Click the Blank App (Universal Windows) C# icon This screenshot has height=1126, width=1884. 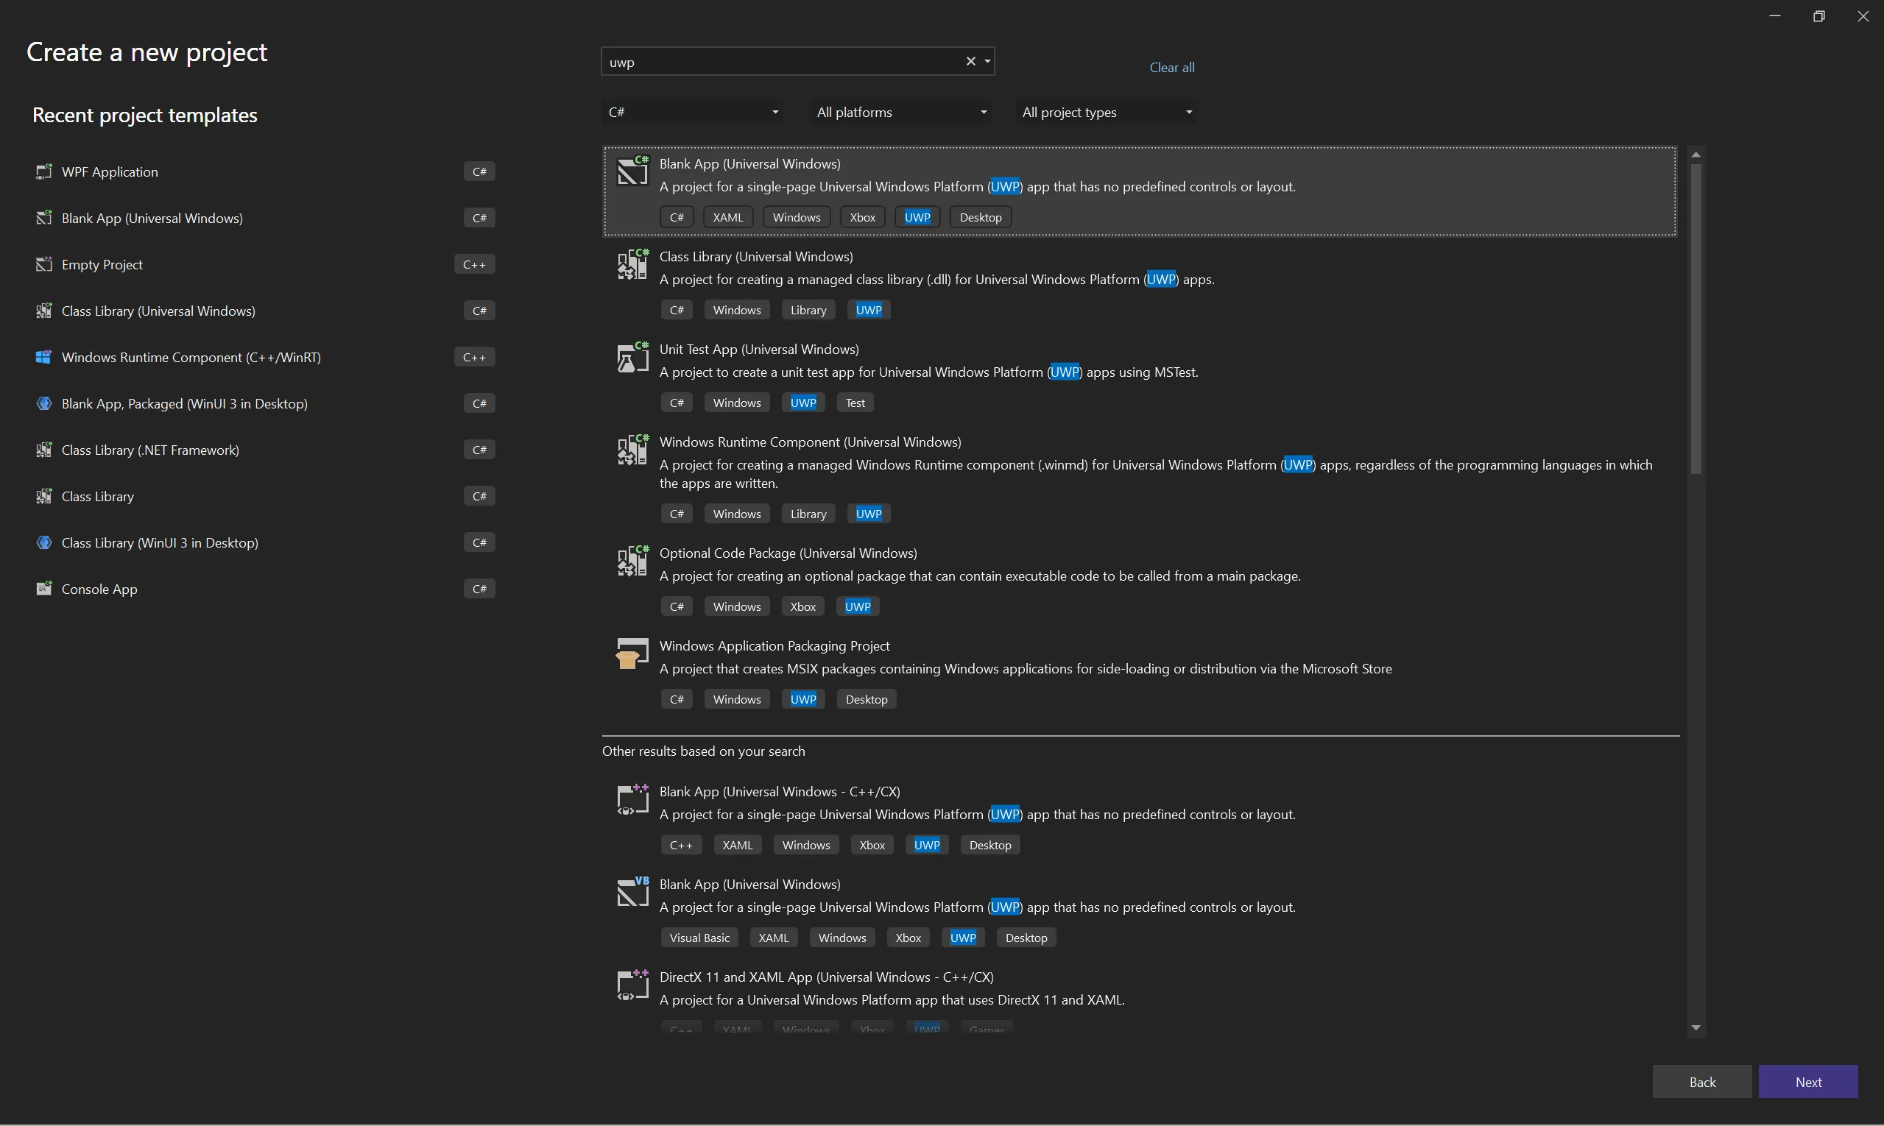pos(44,218)
